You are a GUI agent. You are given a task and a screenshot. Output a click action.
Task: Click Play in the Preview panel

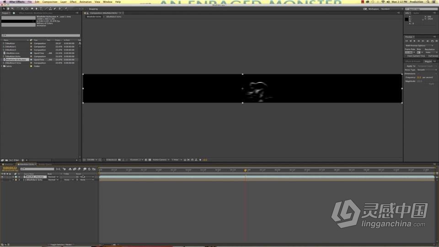pos(415,41)
